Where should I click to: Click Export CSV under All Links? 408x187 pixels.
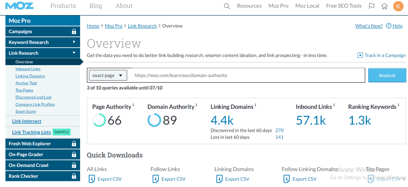point(110,179)
